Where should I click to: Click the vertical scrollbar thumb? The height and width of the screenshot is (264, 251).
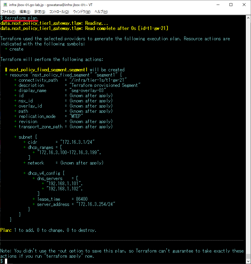248,256
